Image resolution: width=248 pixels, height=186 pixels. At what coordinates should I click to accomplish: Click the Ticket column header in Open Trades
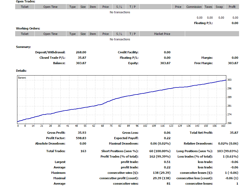pyautogui.click(x=25, y=7)
